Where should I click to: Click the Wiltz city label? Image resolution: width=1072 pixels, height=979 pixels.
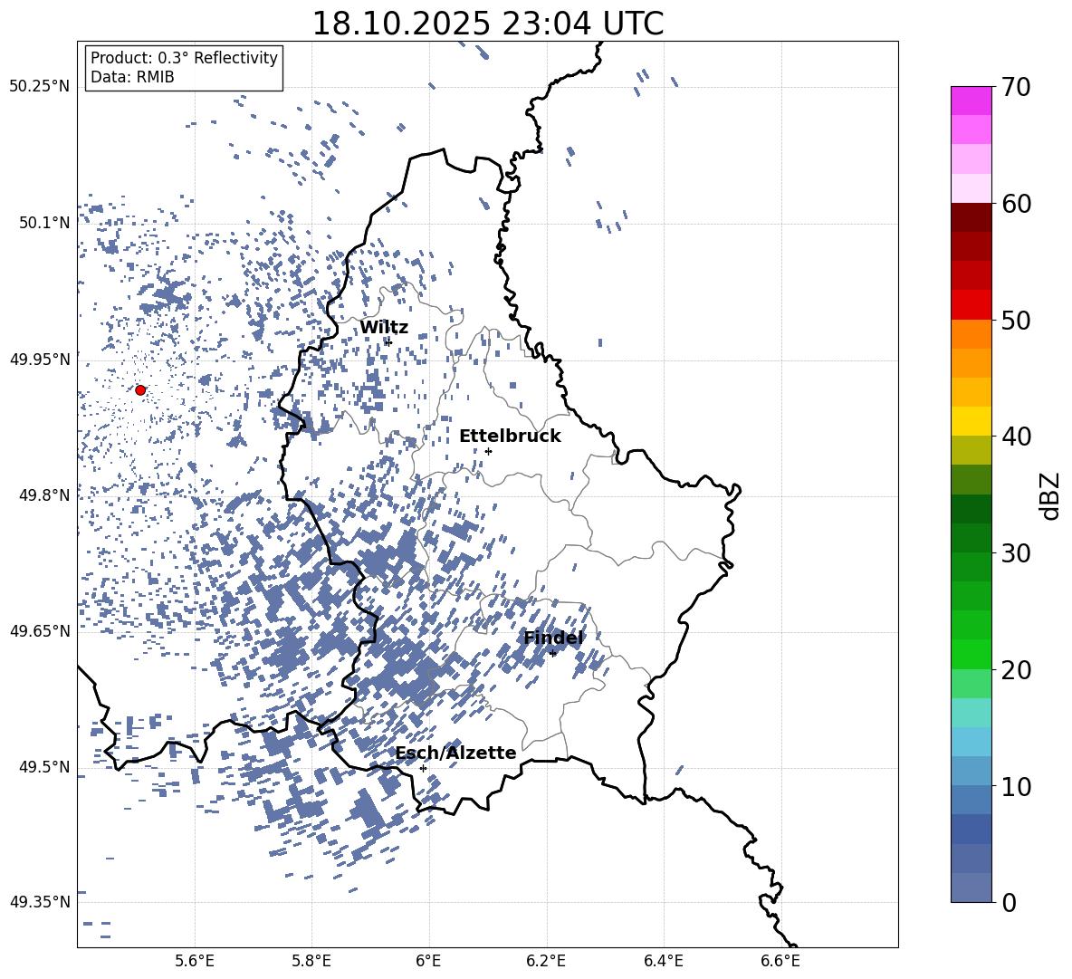384,328
